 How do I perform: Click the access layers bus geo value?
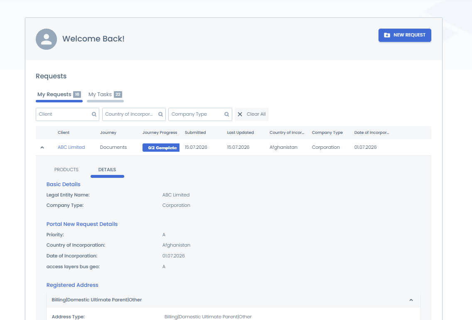(164, 267)
